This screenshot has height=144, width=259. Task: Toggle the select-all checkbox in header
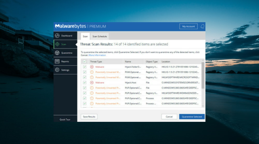point(85,62)
